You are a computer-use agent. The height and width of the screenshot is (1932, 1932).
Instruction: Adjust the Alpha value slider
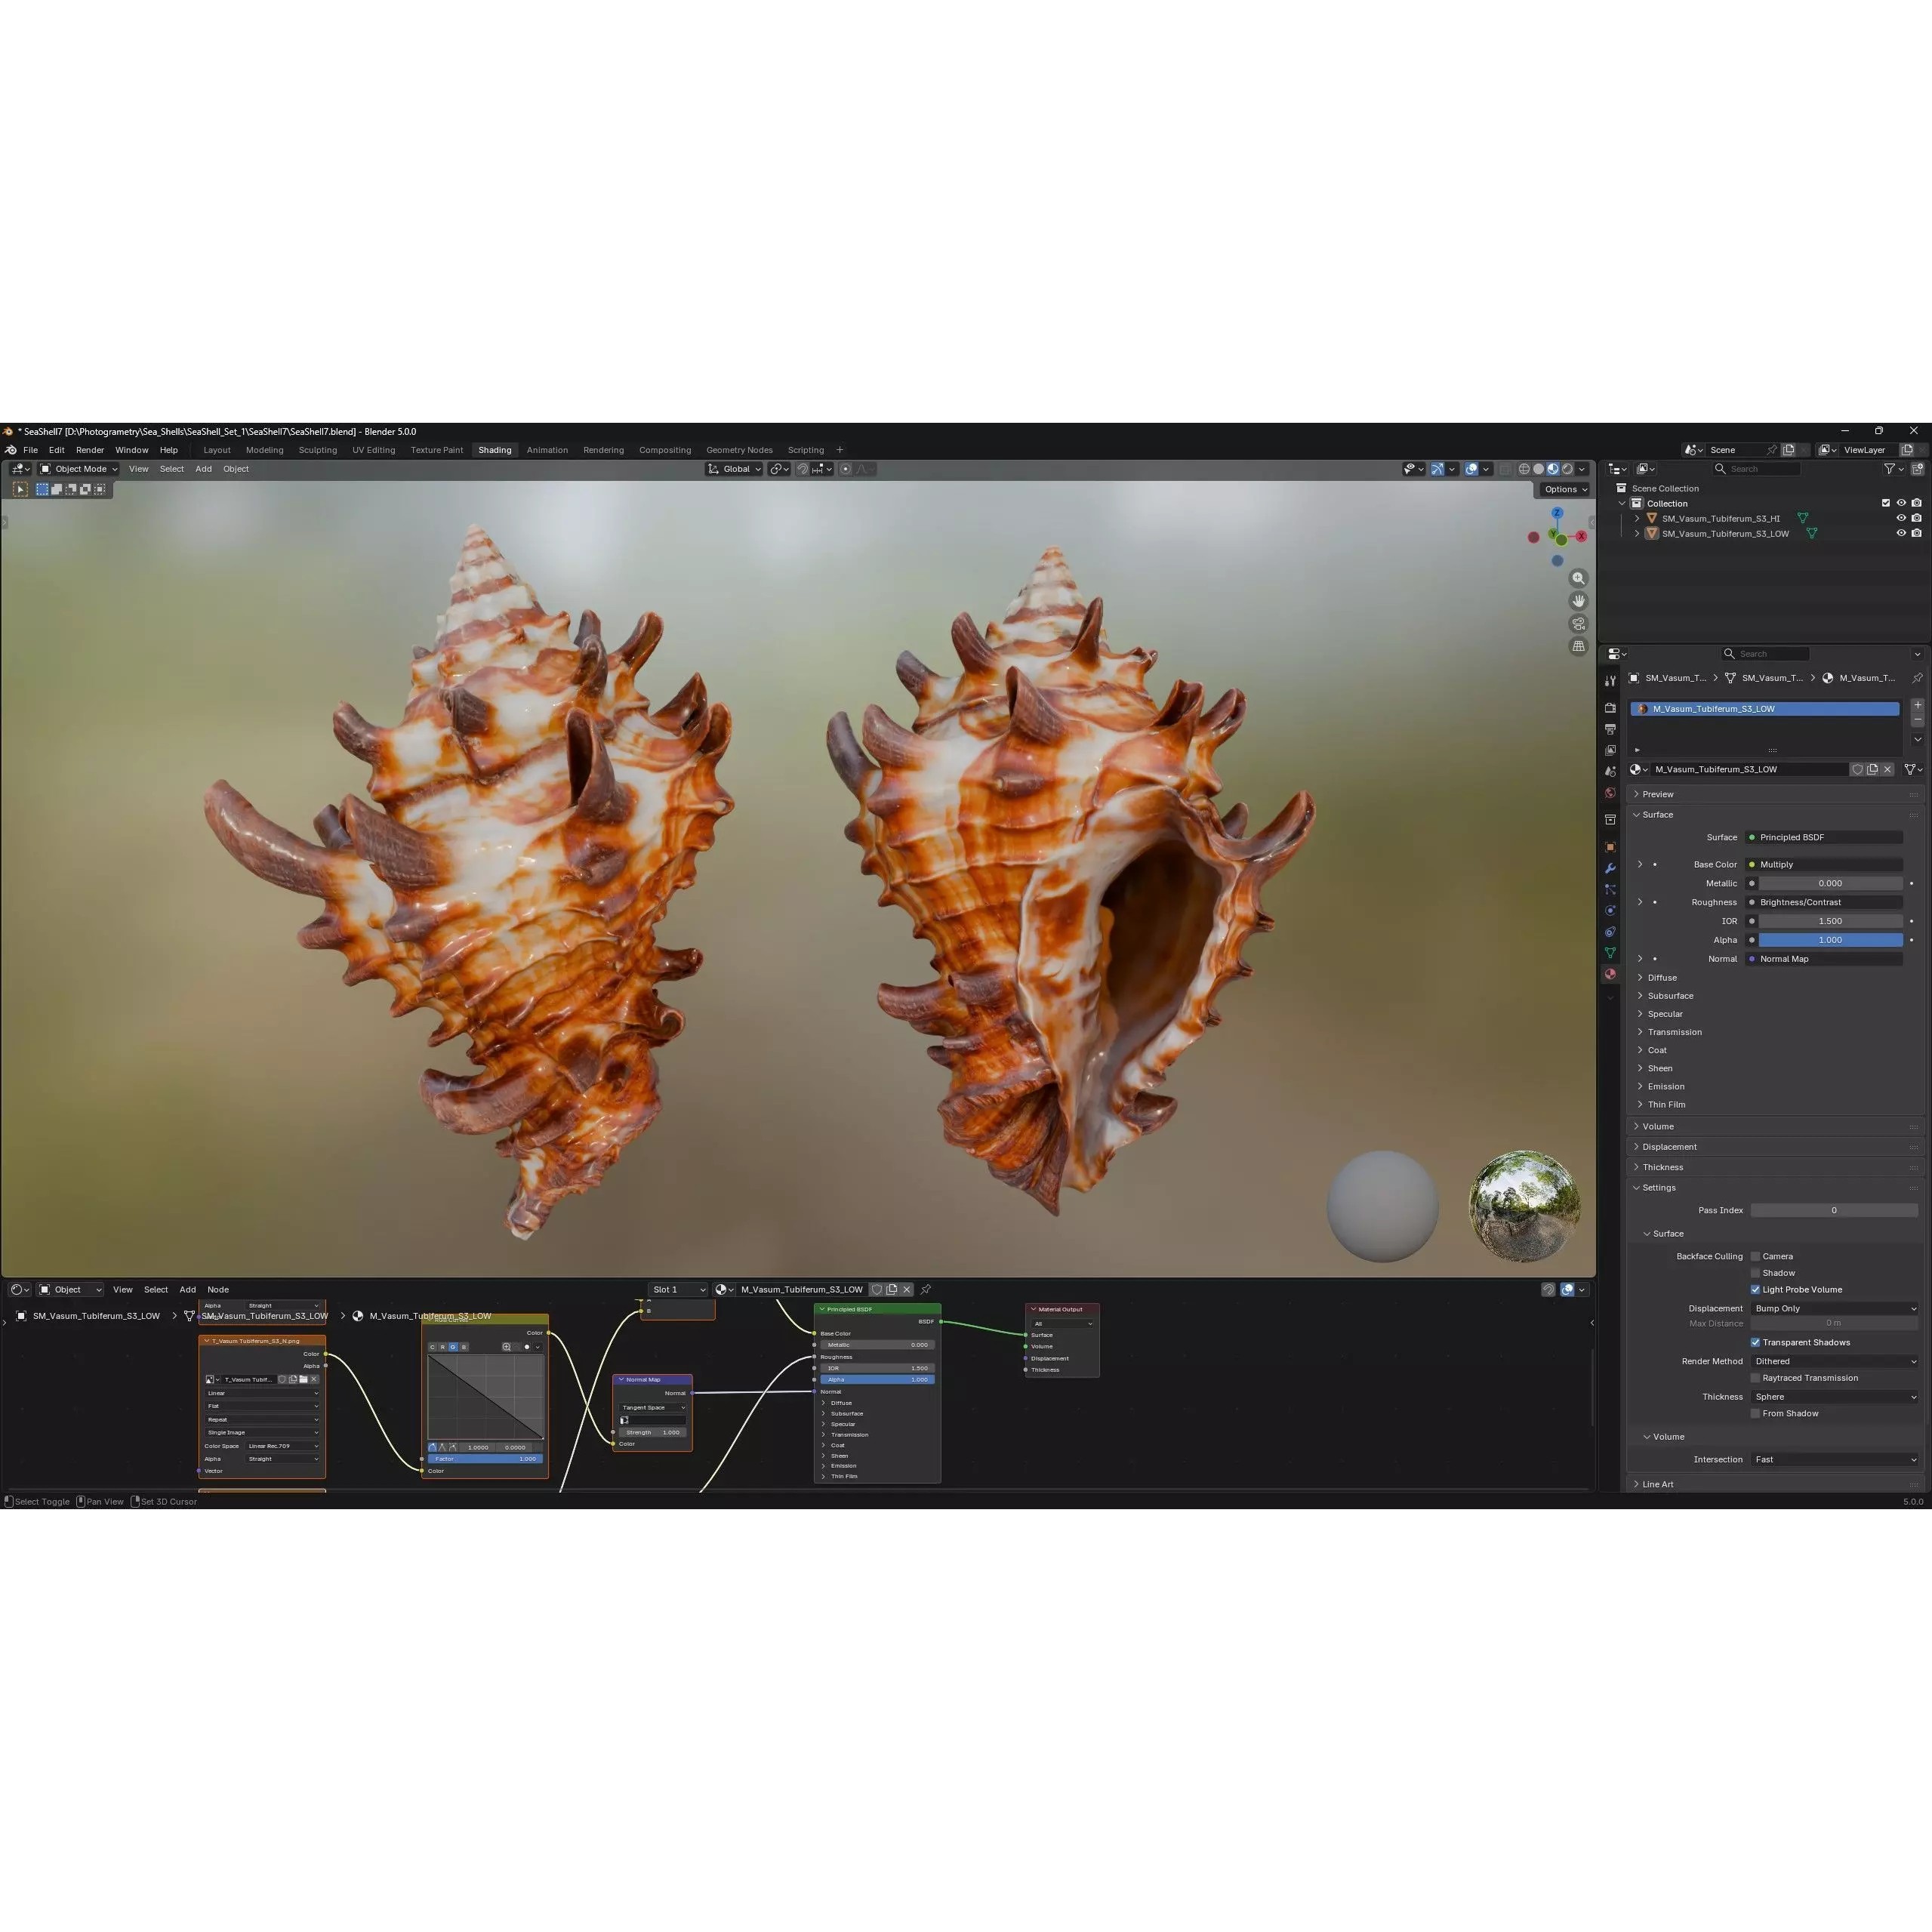[1830, 940]
